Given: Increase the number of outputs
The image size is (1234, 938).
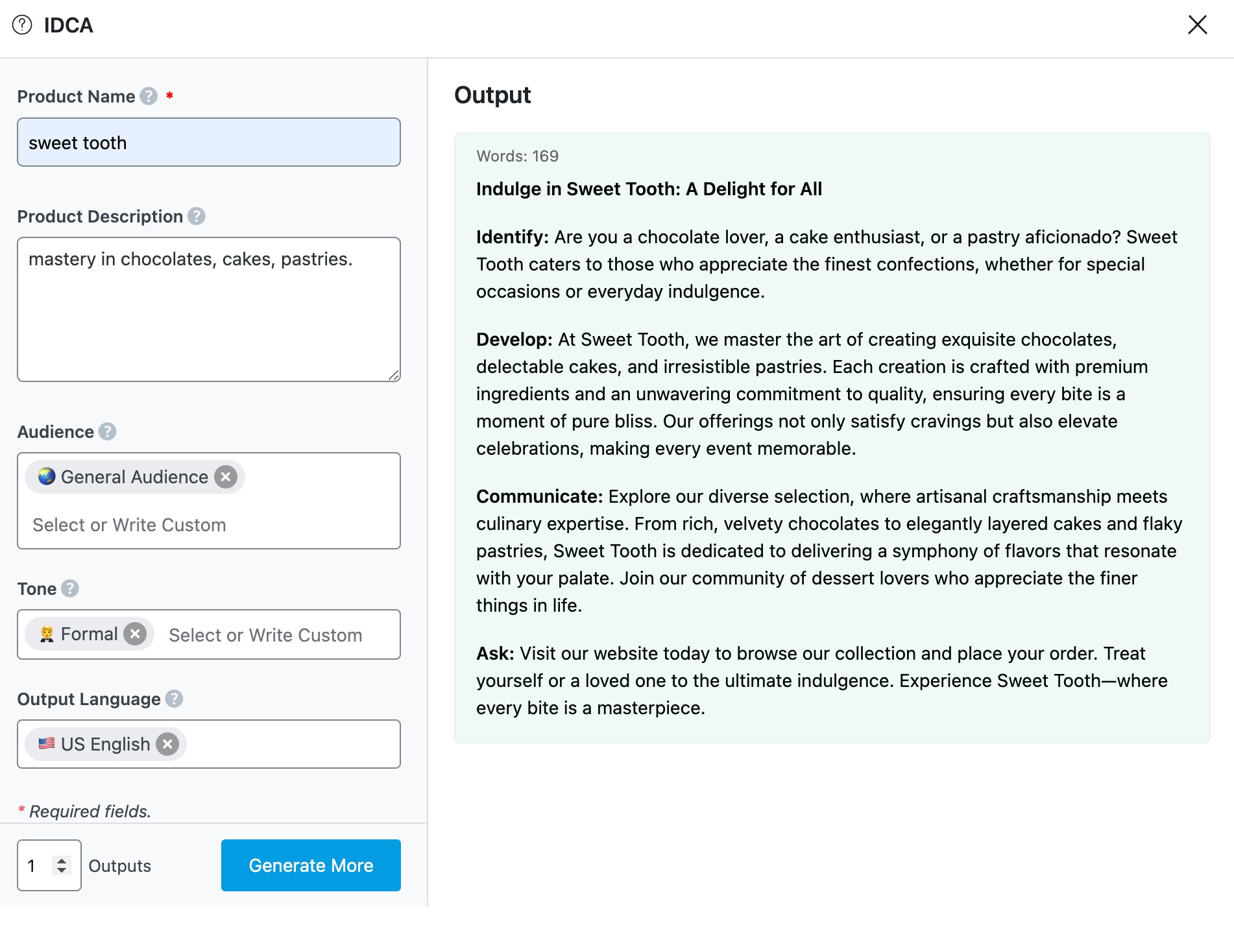Looking at the screenshot, I should point(62,861).
